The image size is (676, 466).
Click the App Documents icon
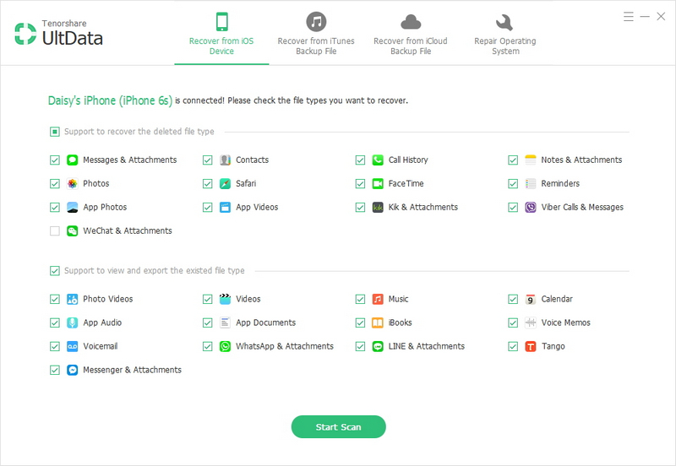225,323
